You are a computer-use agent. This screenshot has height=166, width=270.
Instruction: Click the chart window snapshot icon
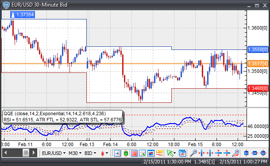151,153
